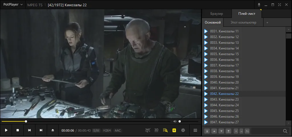Click the playlist search magnifier icon
Viewport: 292px width, 137px height.
click(x=285, y=131)
